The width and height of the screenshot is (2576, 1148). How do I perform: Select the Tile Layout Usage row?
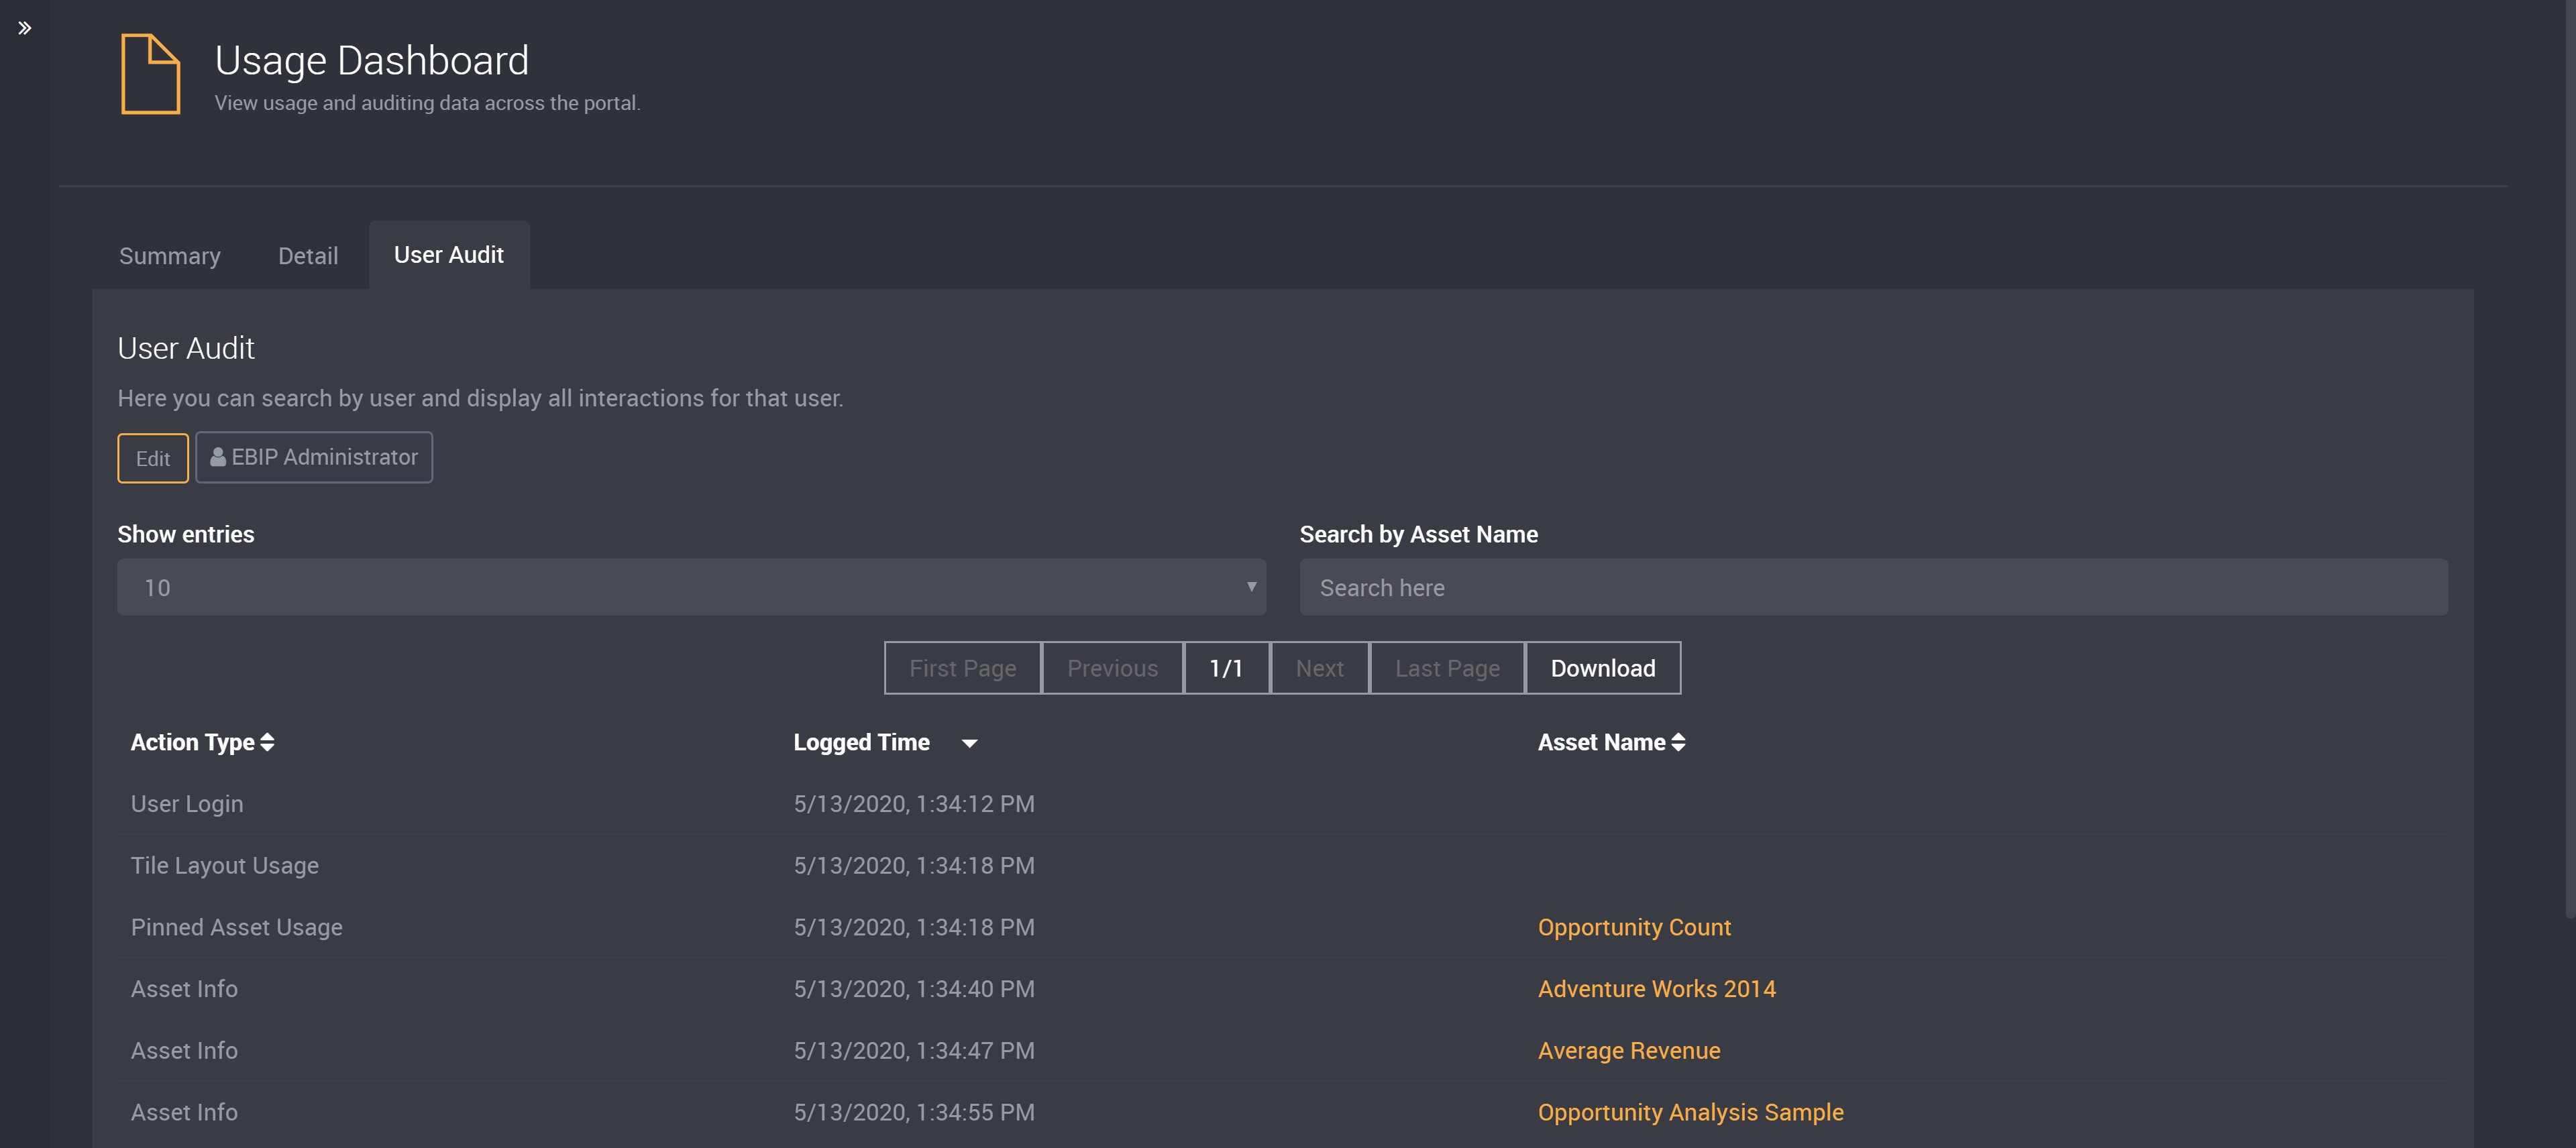click(1283, 866)
